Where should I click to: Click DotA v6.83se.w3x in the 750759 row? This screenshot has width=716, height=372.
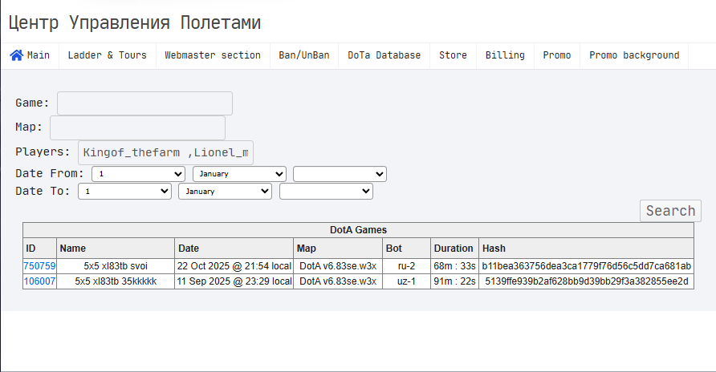coord(338,266)
